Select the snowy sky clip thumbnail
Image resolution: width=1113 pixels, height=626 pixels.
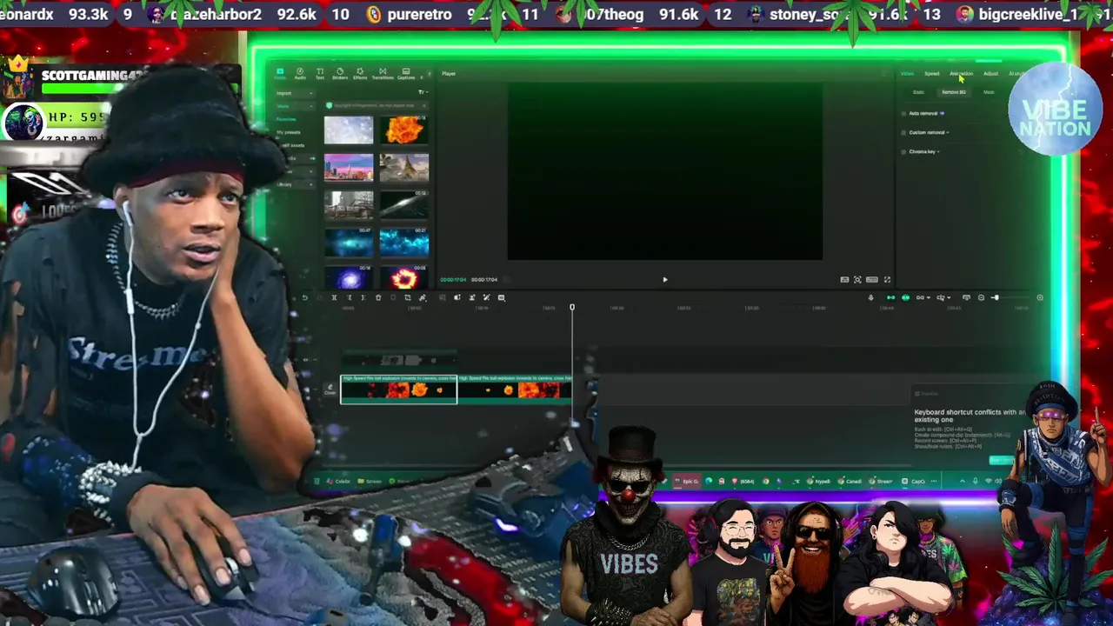coord(349,130)
